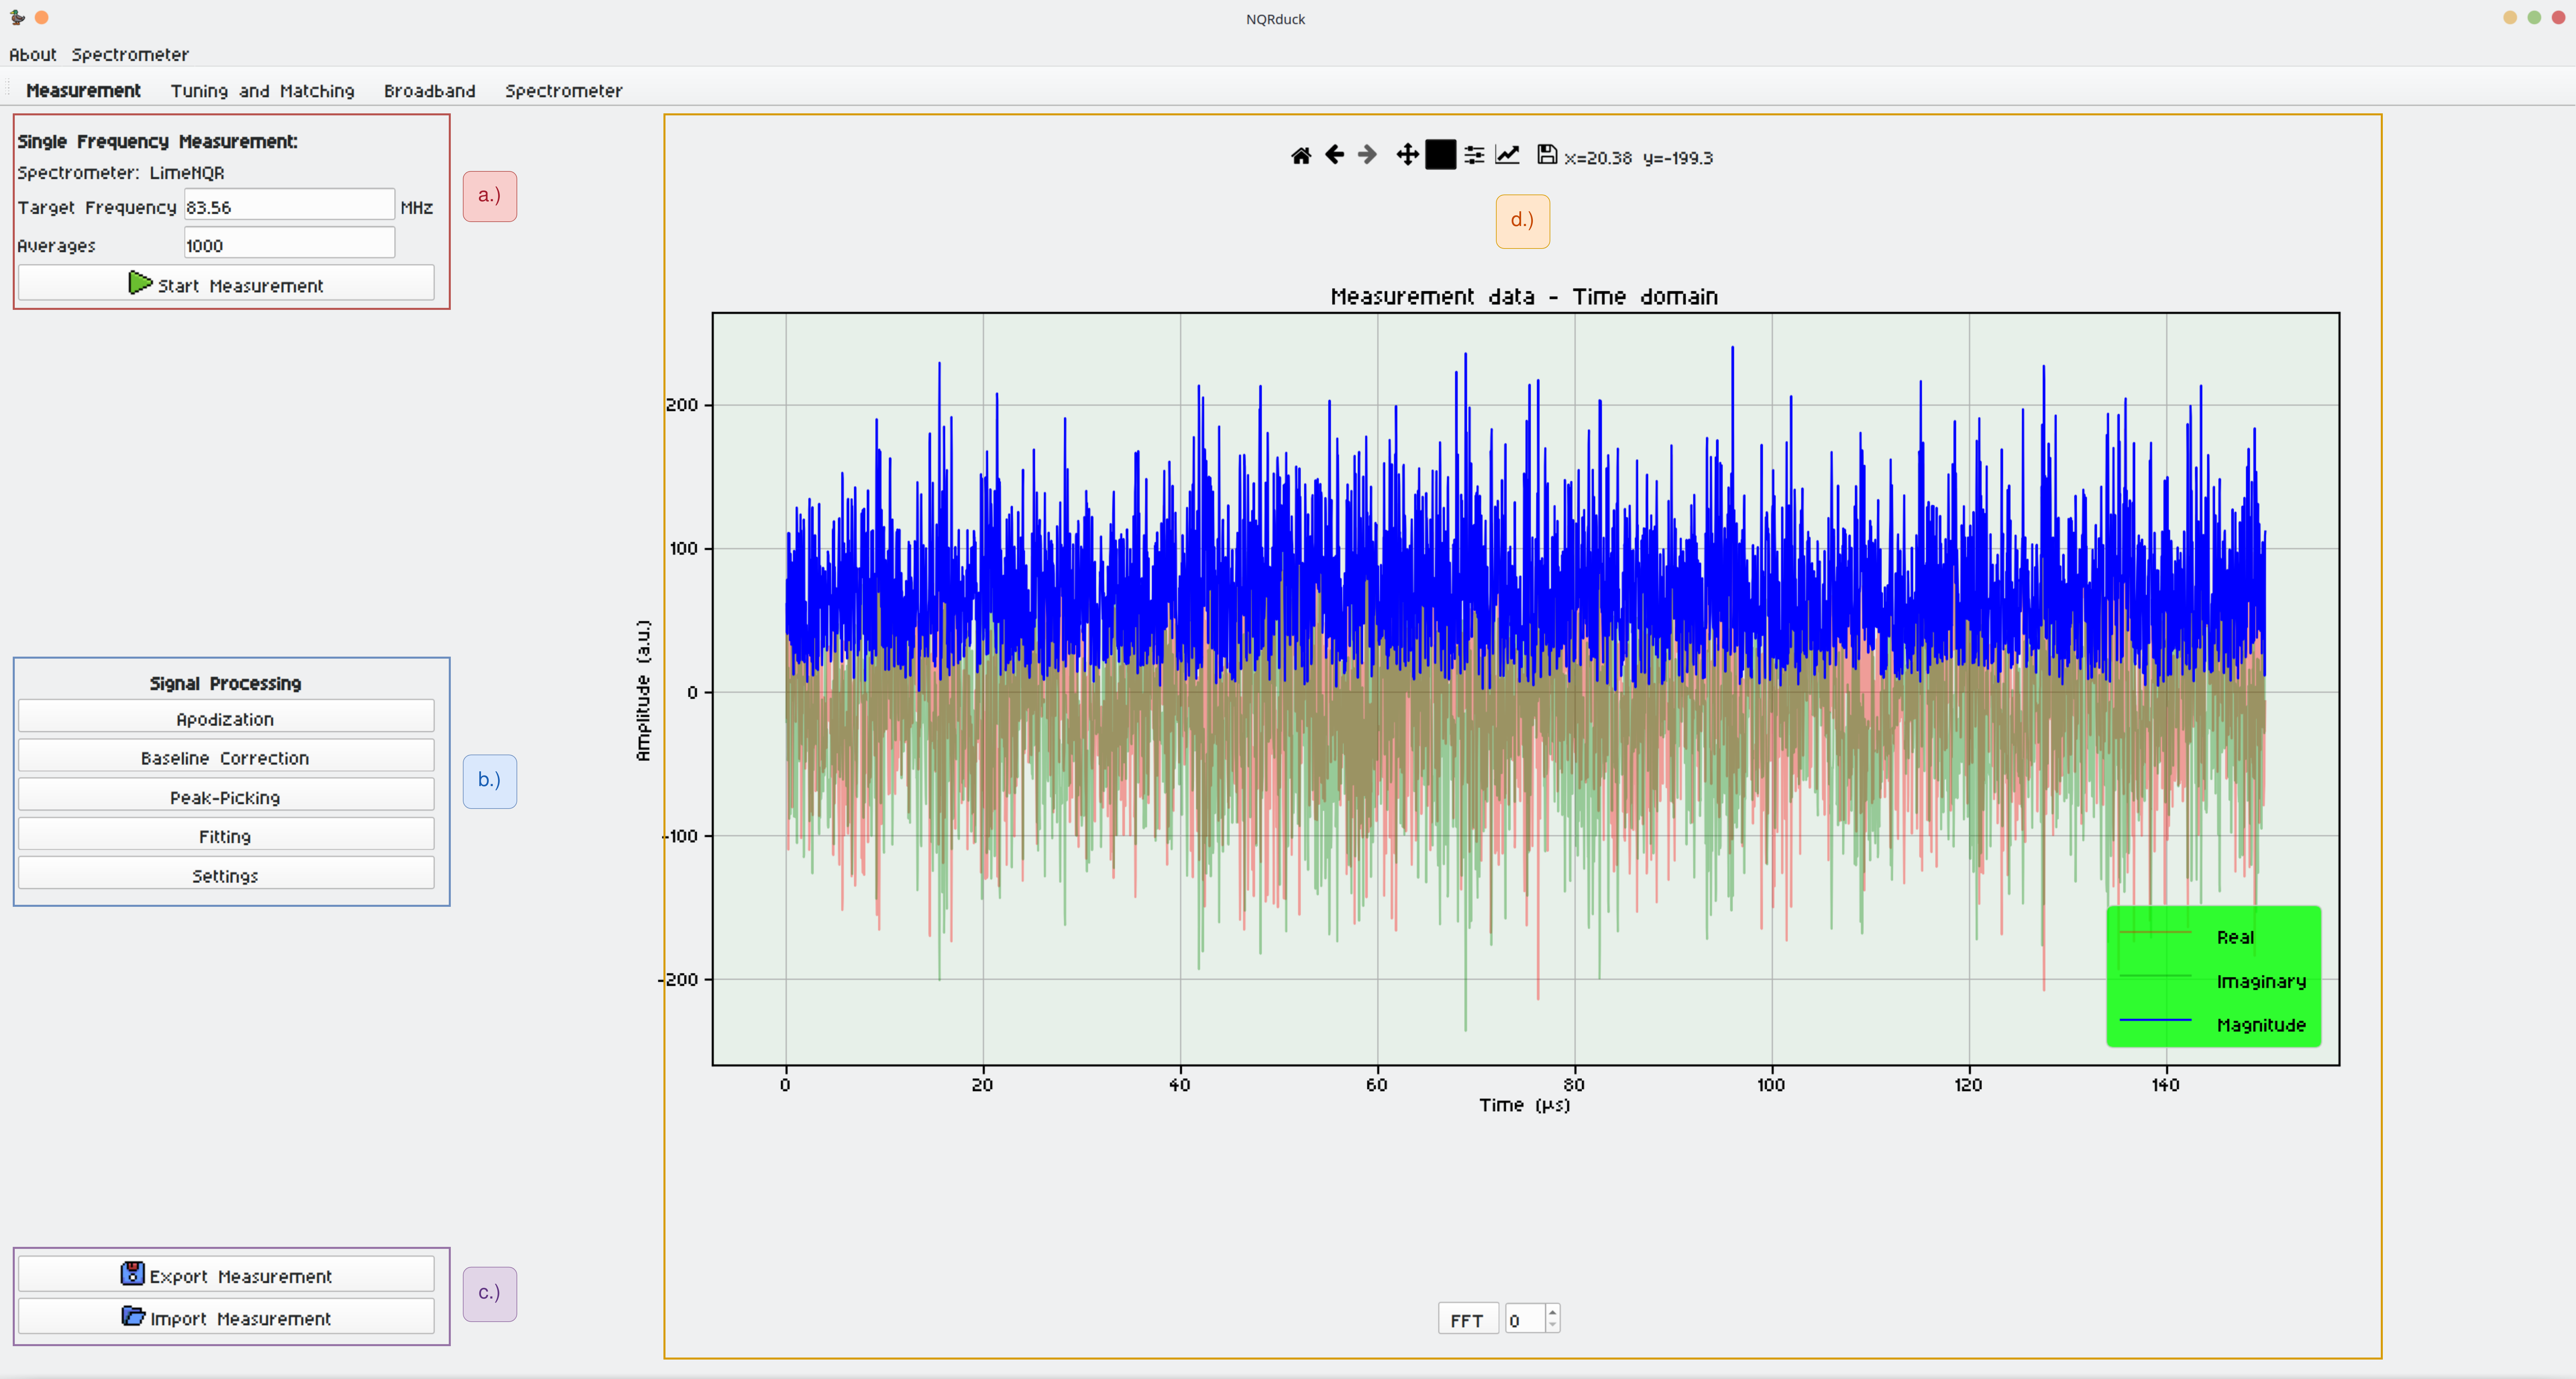
Task: Switch to the Broadband tab
Action: (430, 91)
